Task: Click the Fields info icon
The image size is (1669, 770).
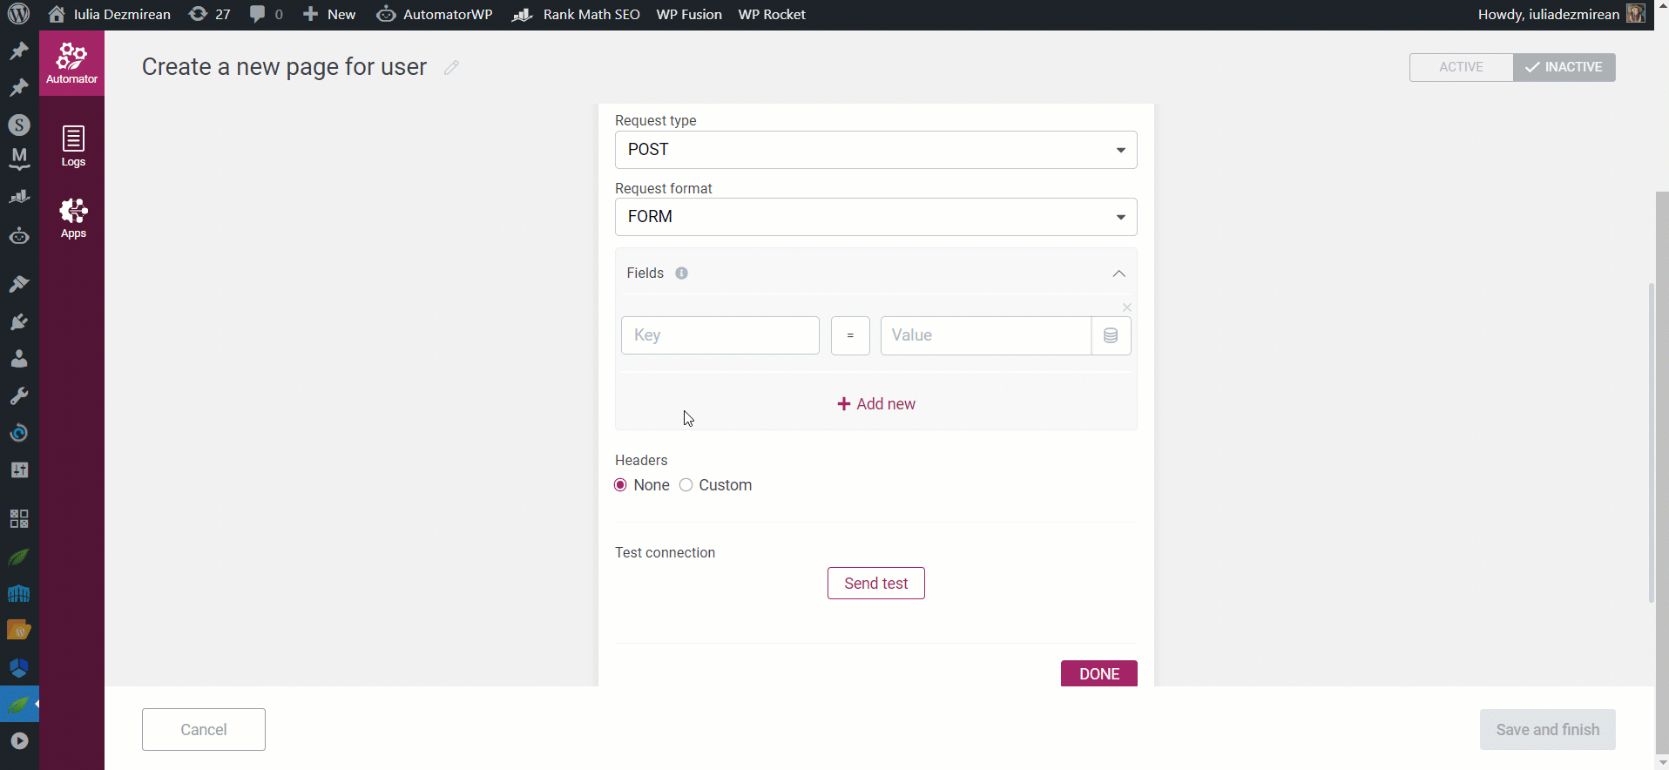Action: (x=681, y=273)
